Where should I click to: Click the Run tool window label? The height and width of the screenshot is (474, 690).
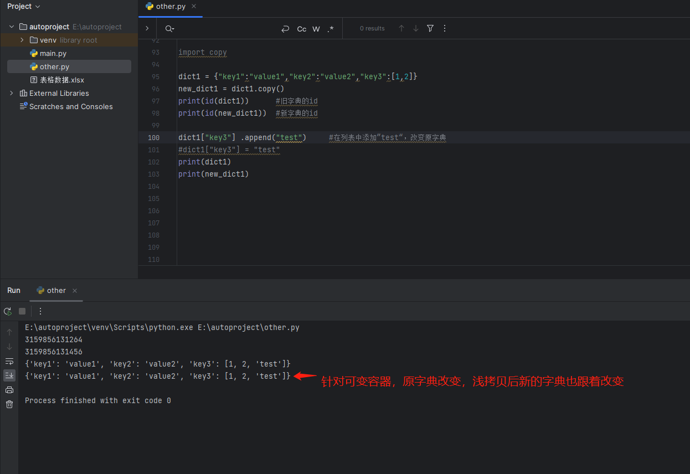pos(14,290)
